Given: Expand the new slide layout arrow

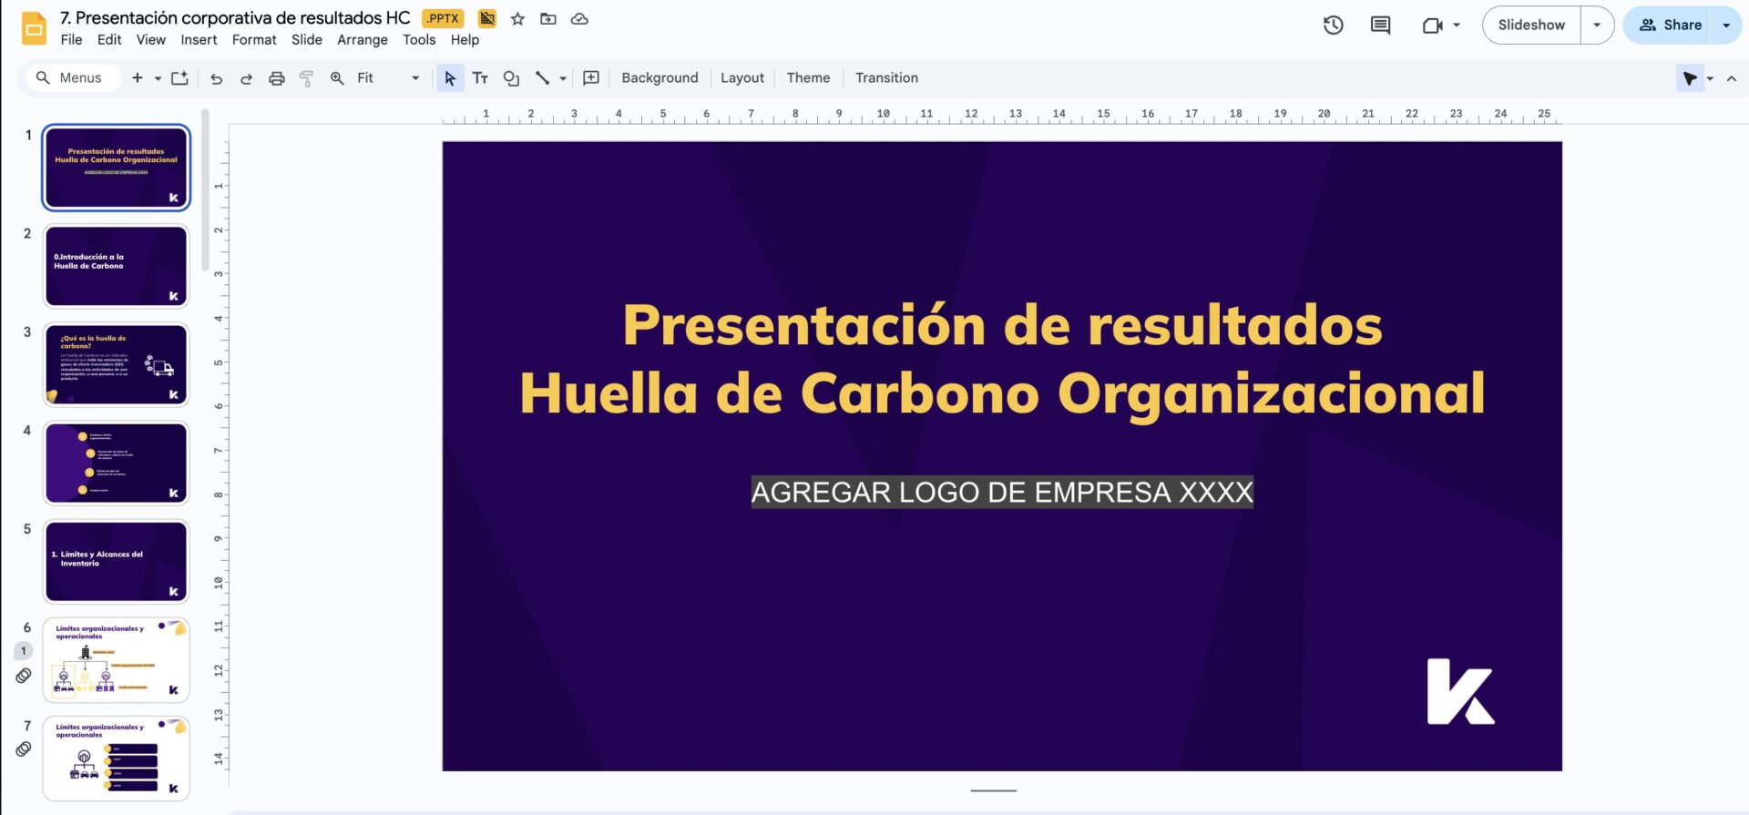Looking at the screenshot, I should pos(158,78).
